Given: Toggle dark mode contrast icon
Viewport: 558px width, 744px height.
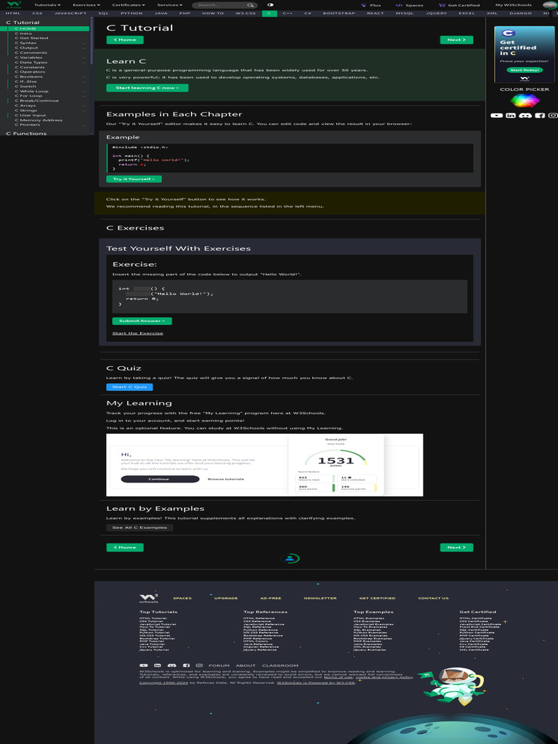Looking at the screenshot, I should [x=270, y=5].
